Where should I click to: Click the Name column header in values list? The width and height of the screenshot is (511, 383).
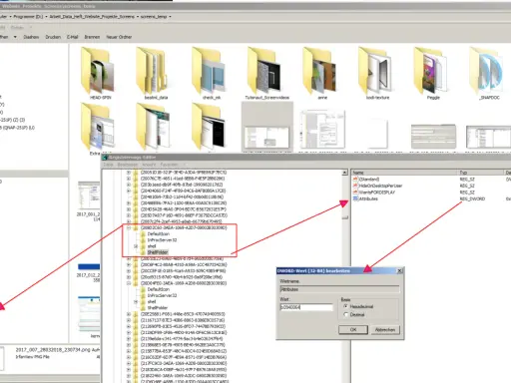[404, 173]
